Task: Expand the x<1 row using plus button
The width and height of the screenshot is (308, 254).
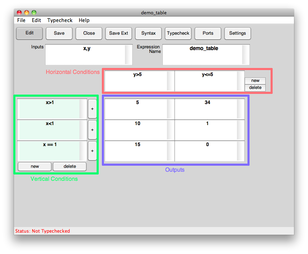Action: (x=92, y=130)
